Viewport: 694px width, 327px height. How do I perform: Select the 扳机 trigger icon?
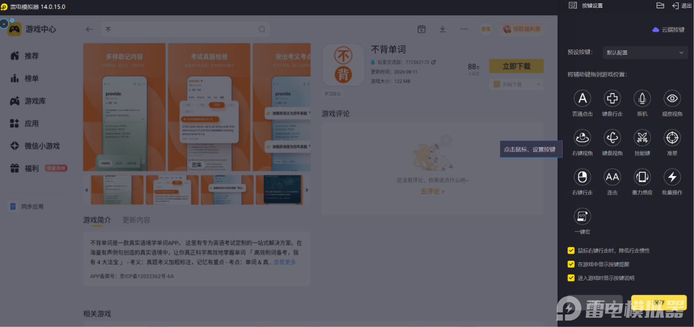point(642,98)
